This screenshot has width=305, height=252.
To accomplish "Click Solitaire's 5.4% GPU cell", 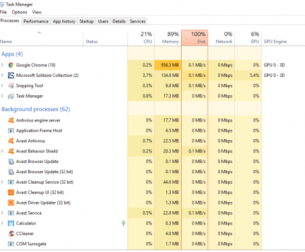I will (248, 75).
